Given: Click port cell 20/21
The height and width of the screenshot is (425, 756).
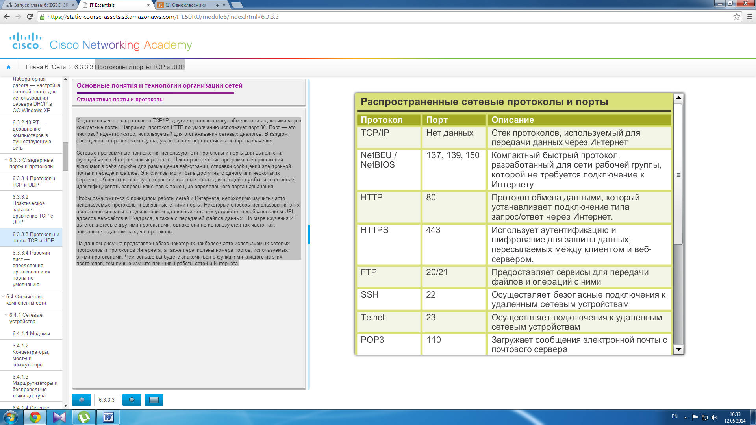Looking at the screenshot, I should tap(454, 277).
